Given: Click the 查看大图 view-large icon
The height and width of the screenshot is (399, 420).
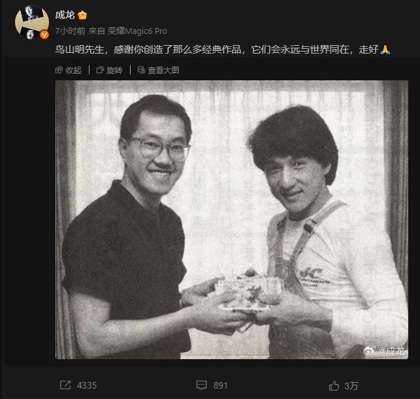Looking at the screenshot, I should point(141,70).
